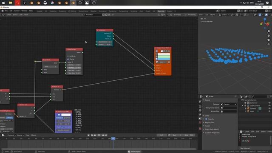Collapse the Light Camera collection tree
Screen dimensions: 272x153
pos(243,106)
